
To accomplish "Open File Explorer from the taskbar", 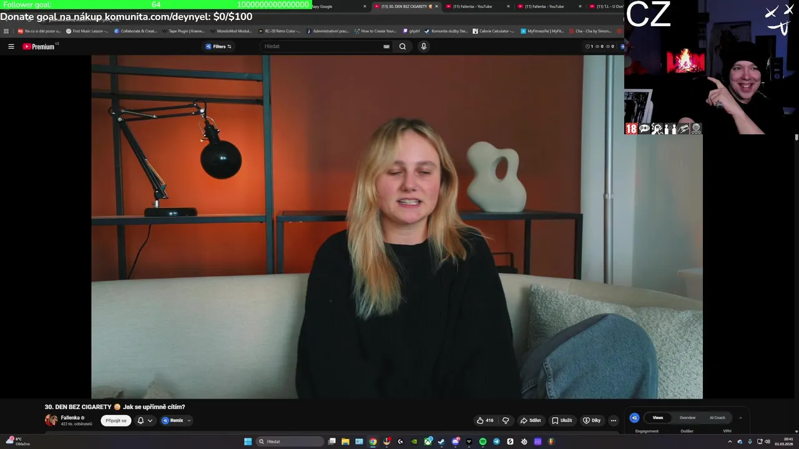I will (x=345, y=442).
